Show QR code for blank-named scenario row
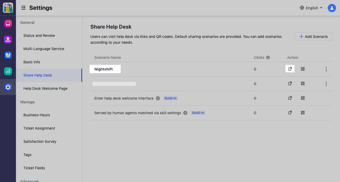340x182 pixels. point(303,83)
